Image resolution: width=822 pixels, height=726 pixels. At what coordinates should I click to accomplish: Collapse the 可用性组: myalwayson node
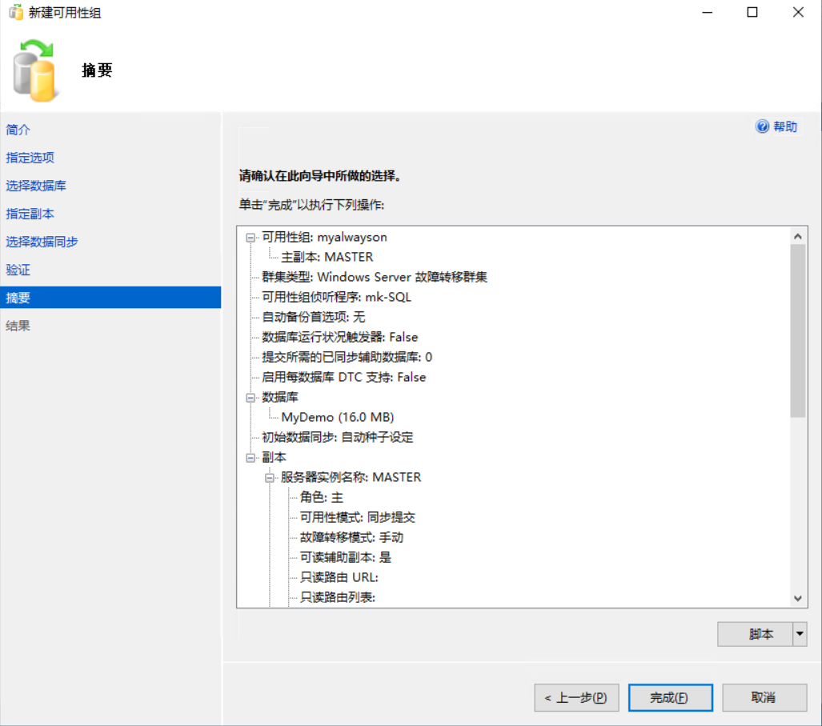(251, 238)
